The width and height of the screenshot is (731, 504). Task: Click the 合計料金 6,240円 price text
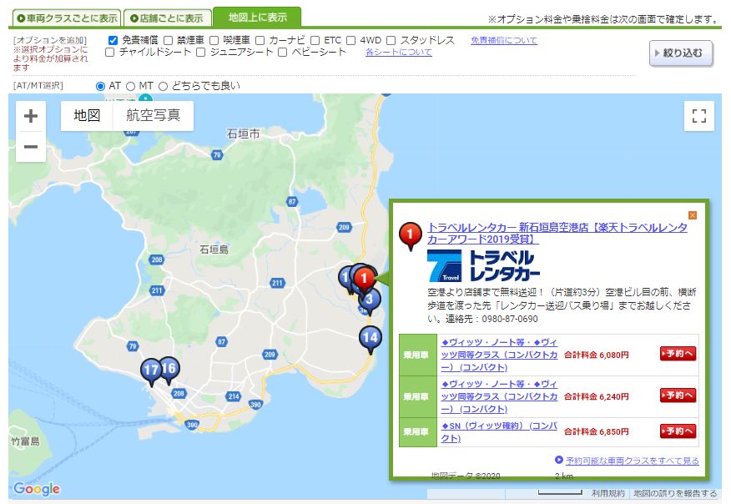[597, 396]
